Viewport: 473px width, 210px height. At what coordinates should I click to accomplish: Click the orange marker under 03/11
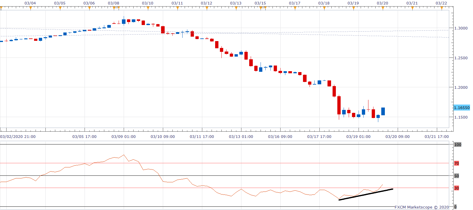click(177, 8)
